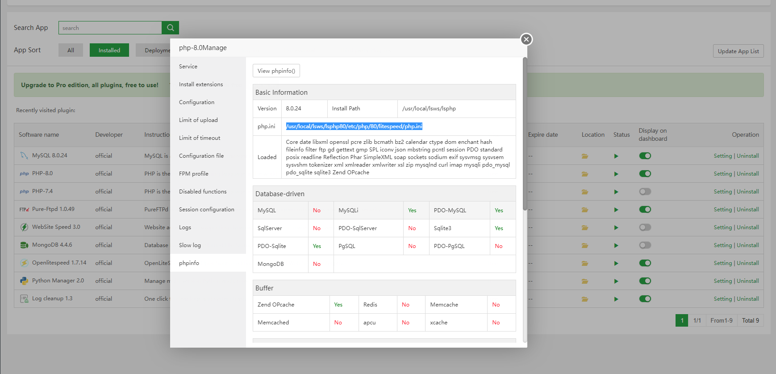The height and width of the screenshot is (374, 776).
Task: Click the Python Manager 2.0 icon
Action: click(x=24, y=281)
